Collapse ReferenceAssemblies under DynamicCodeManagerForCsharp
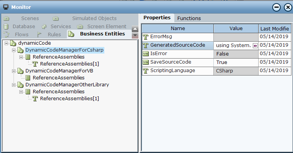The width and height of the screenshot is (293, 153). click(x=21, y=57)
